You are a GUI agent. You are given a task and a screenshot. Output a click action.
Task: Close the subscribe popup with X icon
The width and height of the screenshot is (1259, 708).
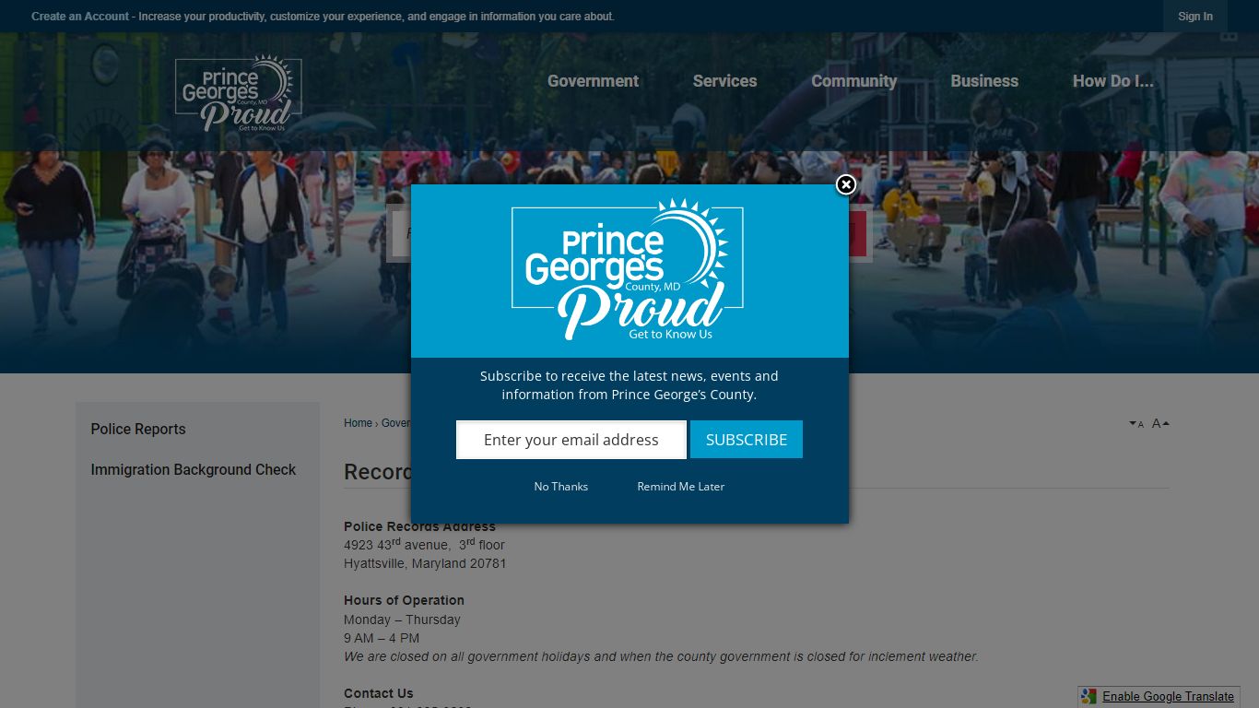coord(846,184)
